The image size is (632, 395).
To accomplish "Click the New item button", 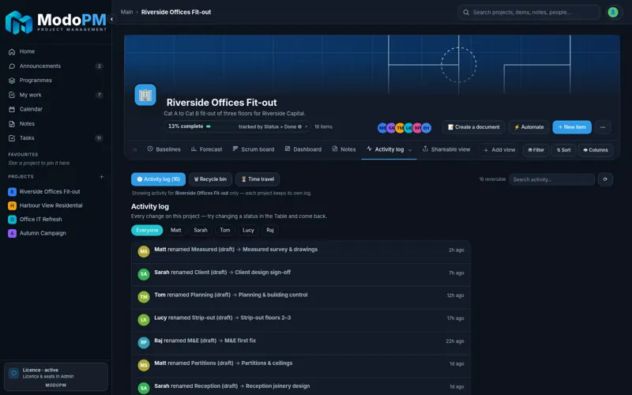I will [x=572, y=127].
